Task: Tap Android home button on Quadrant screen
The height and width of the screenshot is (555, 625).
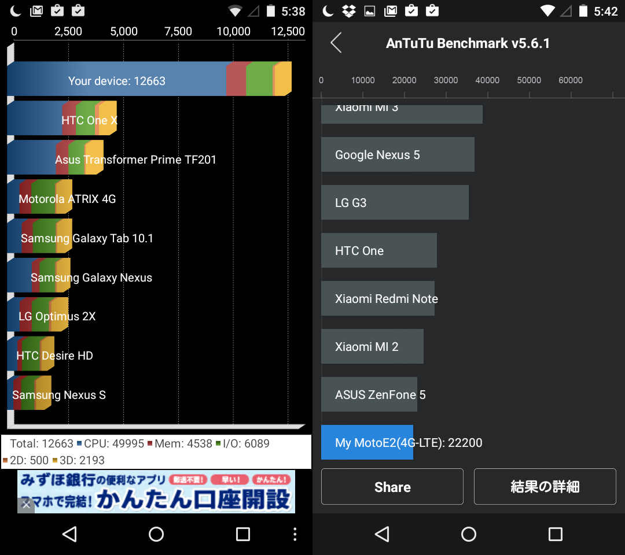Action: 156,534
